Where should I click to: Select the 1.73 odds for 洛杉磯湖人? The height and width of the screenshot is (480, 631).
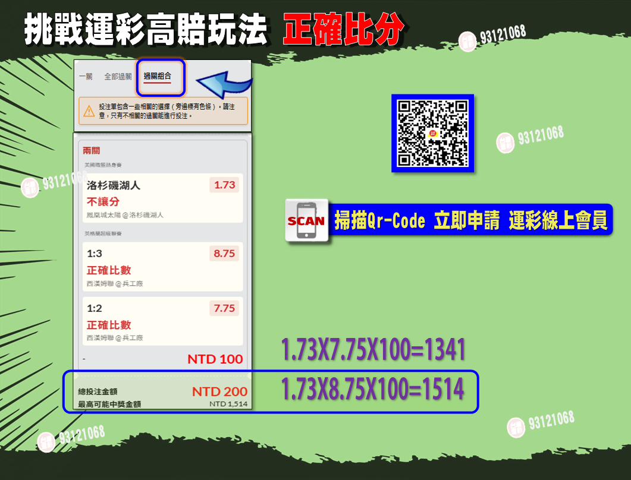225,185
